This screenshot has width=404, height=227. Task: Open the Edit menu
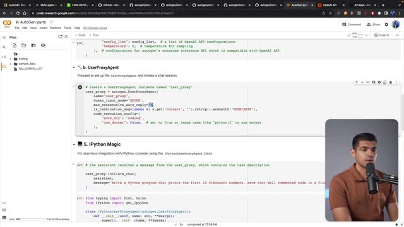(25, 28)
